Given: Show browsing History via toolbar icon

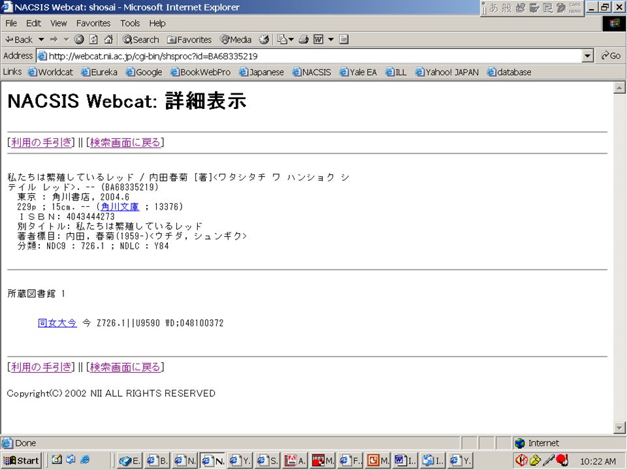Looking at the screenshot, I should (x=264, y=39).
